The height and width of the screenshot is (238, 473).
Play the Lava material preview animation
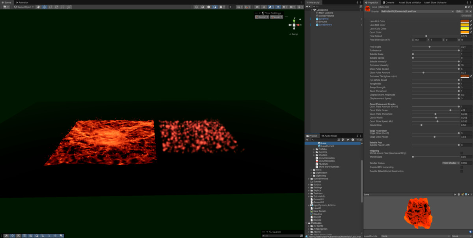455,194
